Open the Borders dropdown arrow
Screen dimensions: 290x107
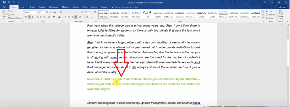pos(94,17)
